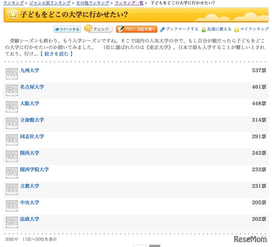Click the 20位中 11位〜20位を表示 text
272x247 pixels.
(x=31, y=239)
